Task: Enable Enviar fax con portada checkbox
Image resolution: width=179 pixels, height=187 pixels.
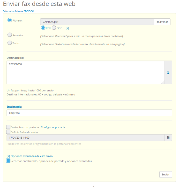Action: [x=9, y=127]
